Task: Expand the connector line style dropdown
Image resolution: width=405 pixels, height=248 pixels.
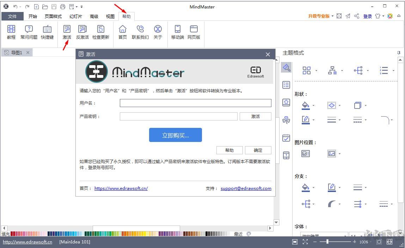Action: point(392,120)
